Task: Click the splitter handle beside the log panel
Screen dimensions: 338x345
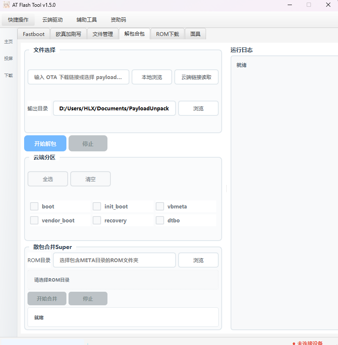Action: click(x=226, y=189)
